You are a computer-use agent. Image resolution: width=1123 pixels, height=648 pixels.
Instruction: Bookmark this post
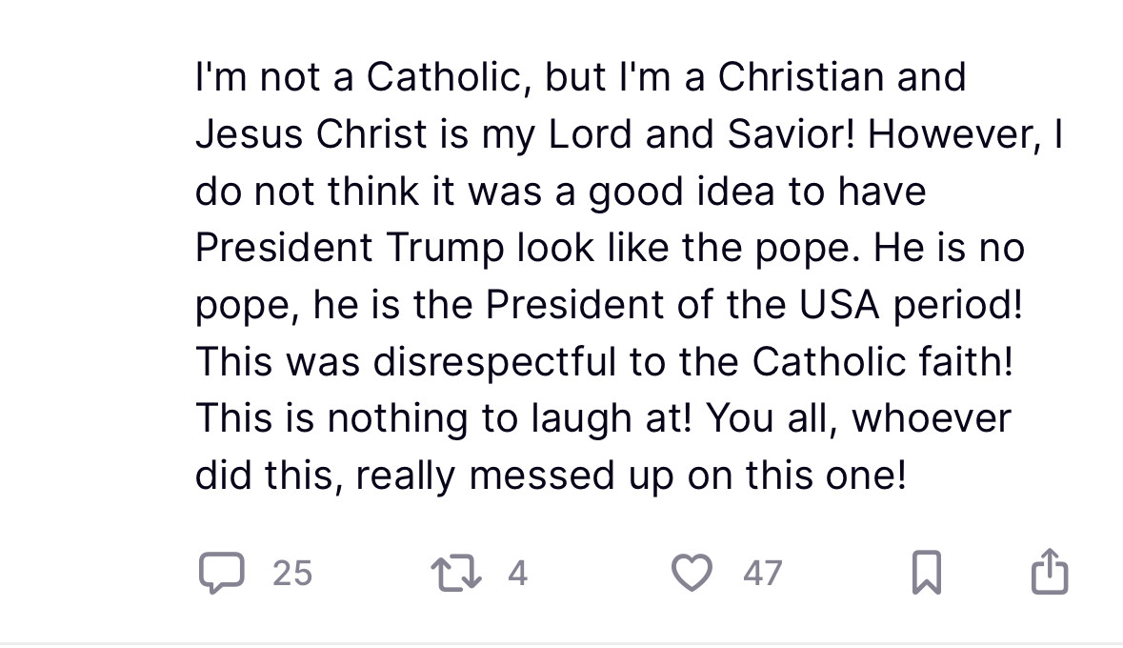pyautogui.click(x=927, y=573)
